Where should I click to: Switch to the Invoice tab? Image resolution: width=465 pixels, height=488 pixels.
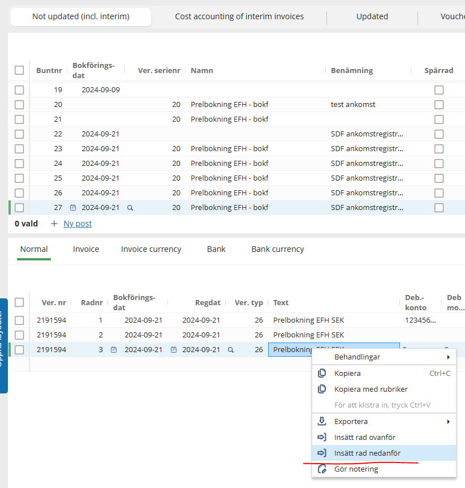[86, 249]
